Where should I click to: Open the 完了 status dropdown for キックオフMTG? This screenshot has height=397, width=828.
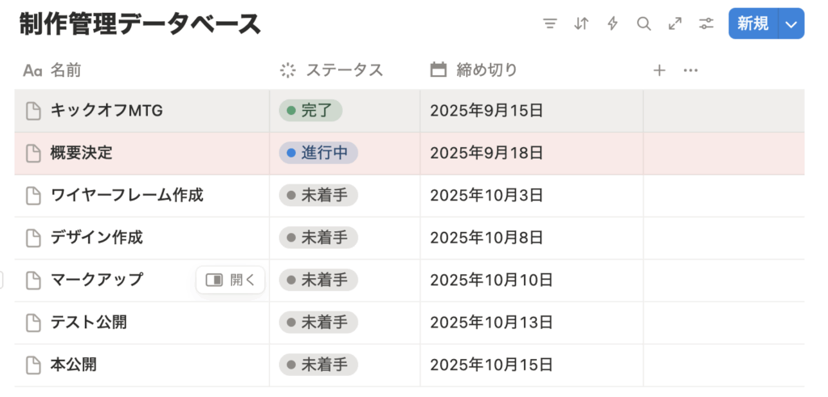[310, 111]
